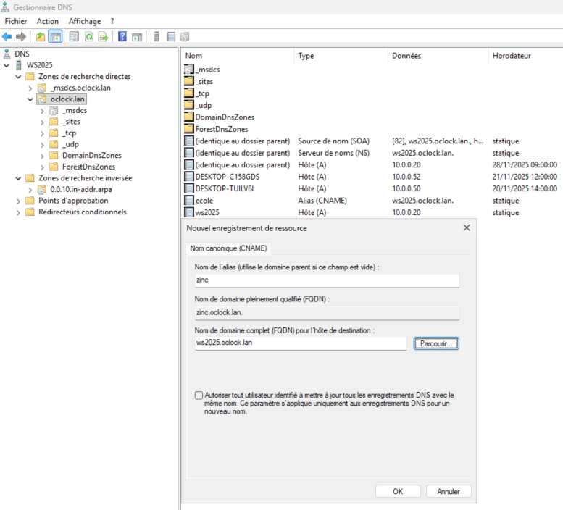This screenshot has height=510, width=563.
Task: Select the ecole CNAME record icon
Action: [189, 200]
